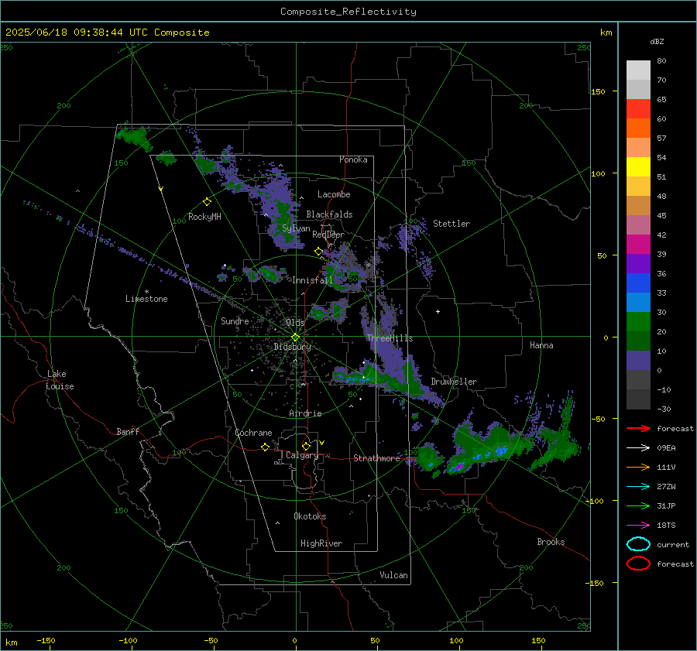Click the 18TS legend label
Screen dimensions: 697x651
click(666, 526)
